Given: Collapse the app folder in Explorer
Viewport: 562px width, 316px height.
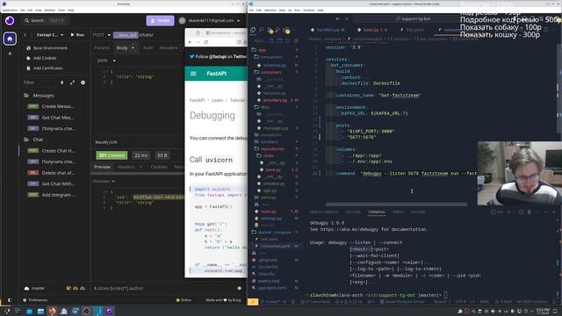Looking at the screenshot, I should click(x=262, y=50).
